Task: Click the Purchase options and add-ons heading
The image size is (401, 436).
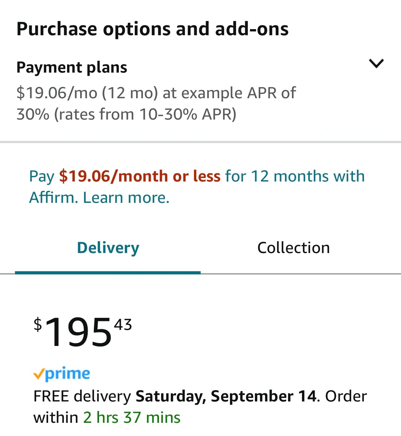Action: click(153, 29)
